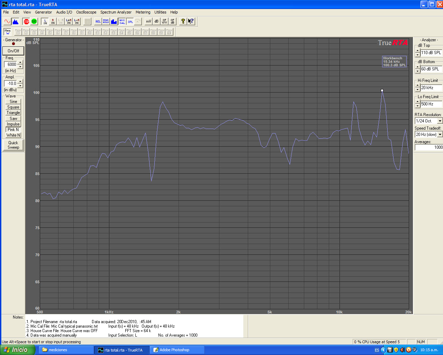
Task: Click the dB Top 110 dB SPL field
Action: click(432, 53)
